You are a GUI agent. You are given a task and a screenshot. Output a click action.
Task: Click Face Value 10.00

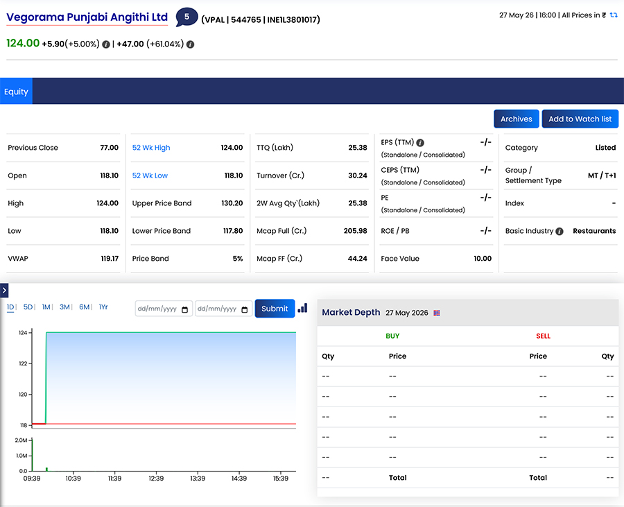pyautogui.click(x=483, y=259)
